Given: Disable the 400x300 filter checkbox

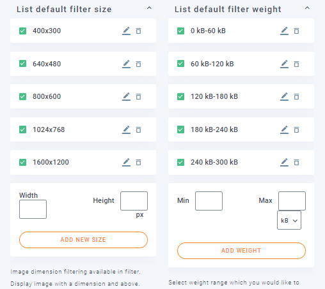Looking at the screenshot, I should pos(22,31).
